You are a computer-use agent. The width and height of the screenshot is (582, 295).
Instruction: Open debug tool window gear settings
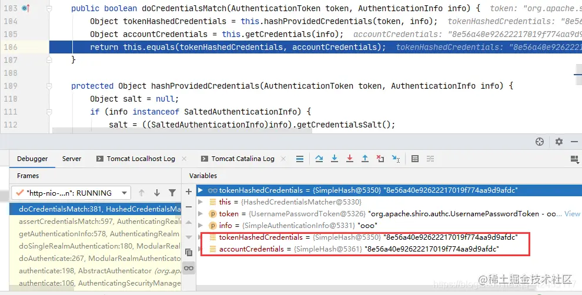tap(559, 142)
